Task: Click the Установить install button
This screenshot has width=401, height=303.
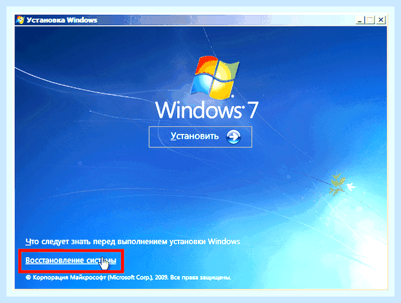Action: pos(200,137)
